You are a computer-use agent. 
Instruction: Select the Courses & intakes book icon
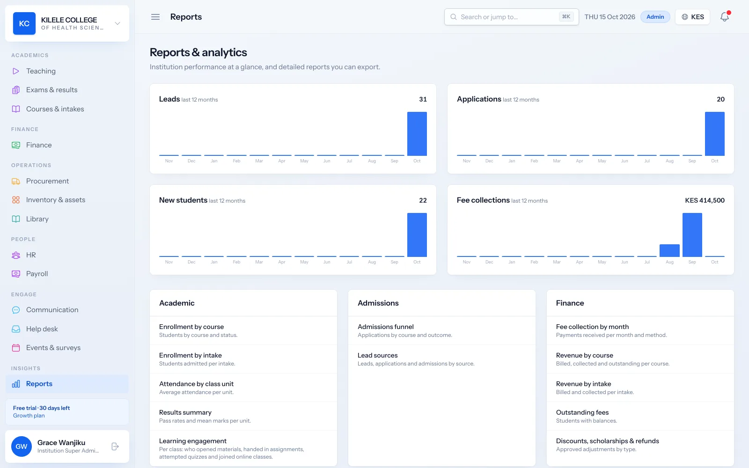pyautogui.click(x=16, y=109)
